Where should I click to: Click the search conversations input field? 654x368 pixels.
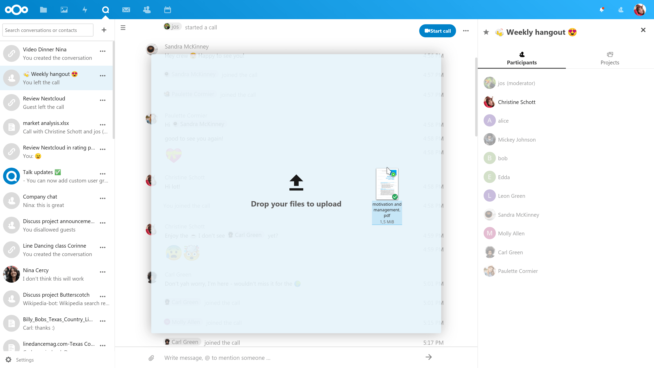pos(48,30)
